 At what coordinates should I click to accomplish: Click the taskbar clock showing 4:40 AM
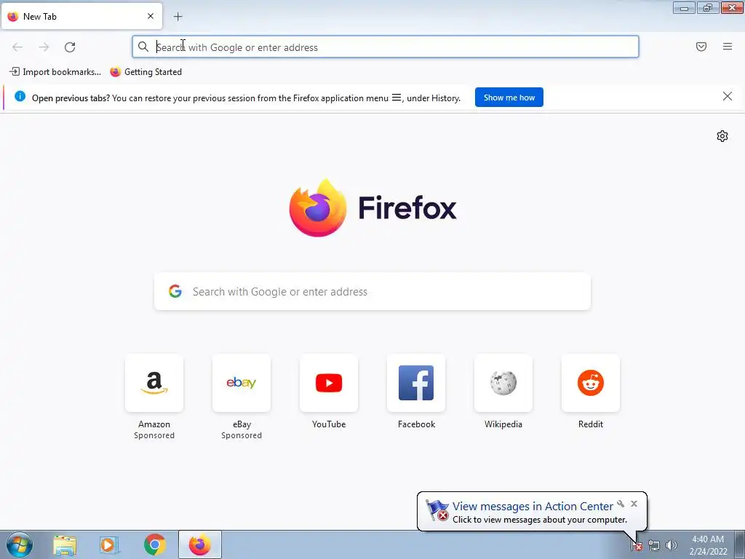(x=708, y=544)
